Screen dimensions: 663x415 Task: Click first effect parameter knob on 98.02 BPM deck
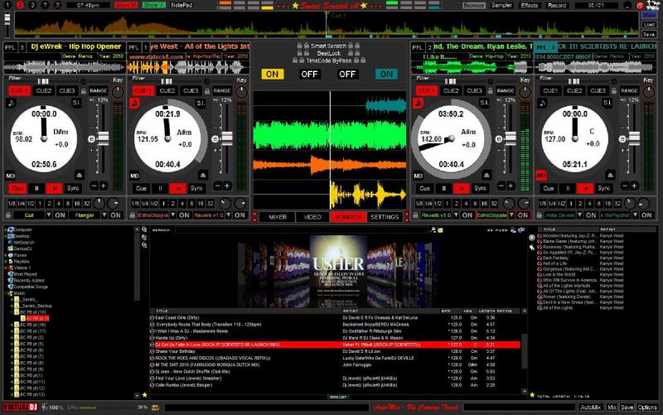tap(99, 204)
